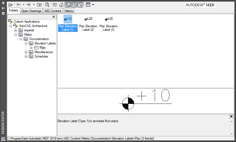
Task: Click the Schedules AEC folder icon
Action: coord(31,57)
